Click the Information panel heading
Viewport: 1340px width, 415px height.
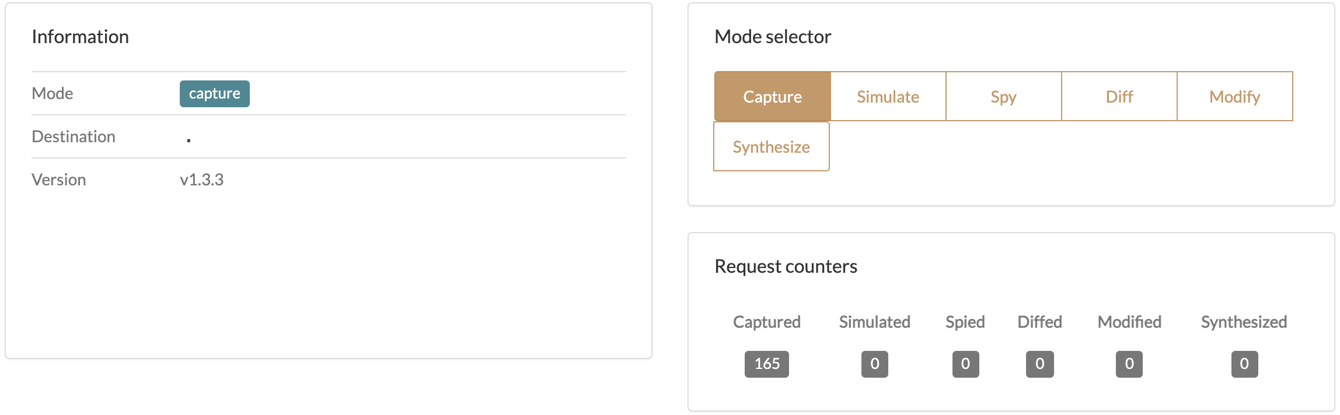pyautogui.click(x=81, y=37)
